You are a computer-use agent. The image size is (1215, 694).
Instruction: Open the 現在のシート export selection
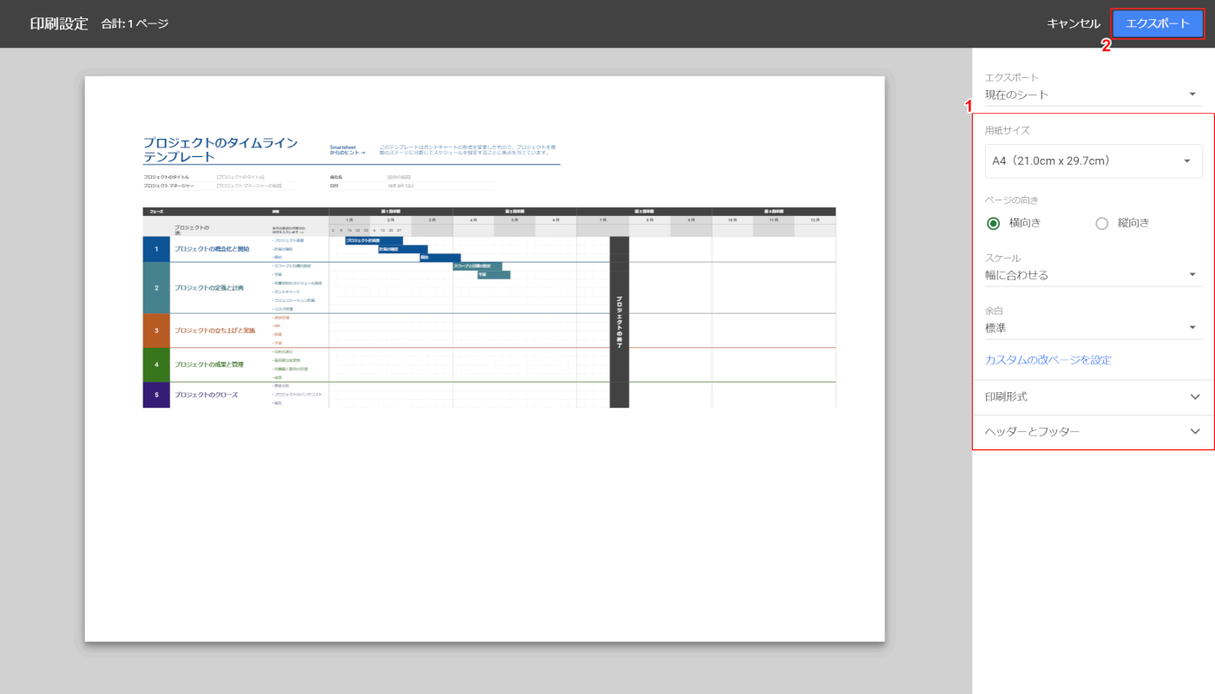point(1092,95)
